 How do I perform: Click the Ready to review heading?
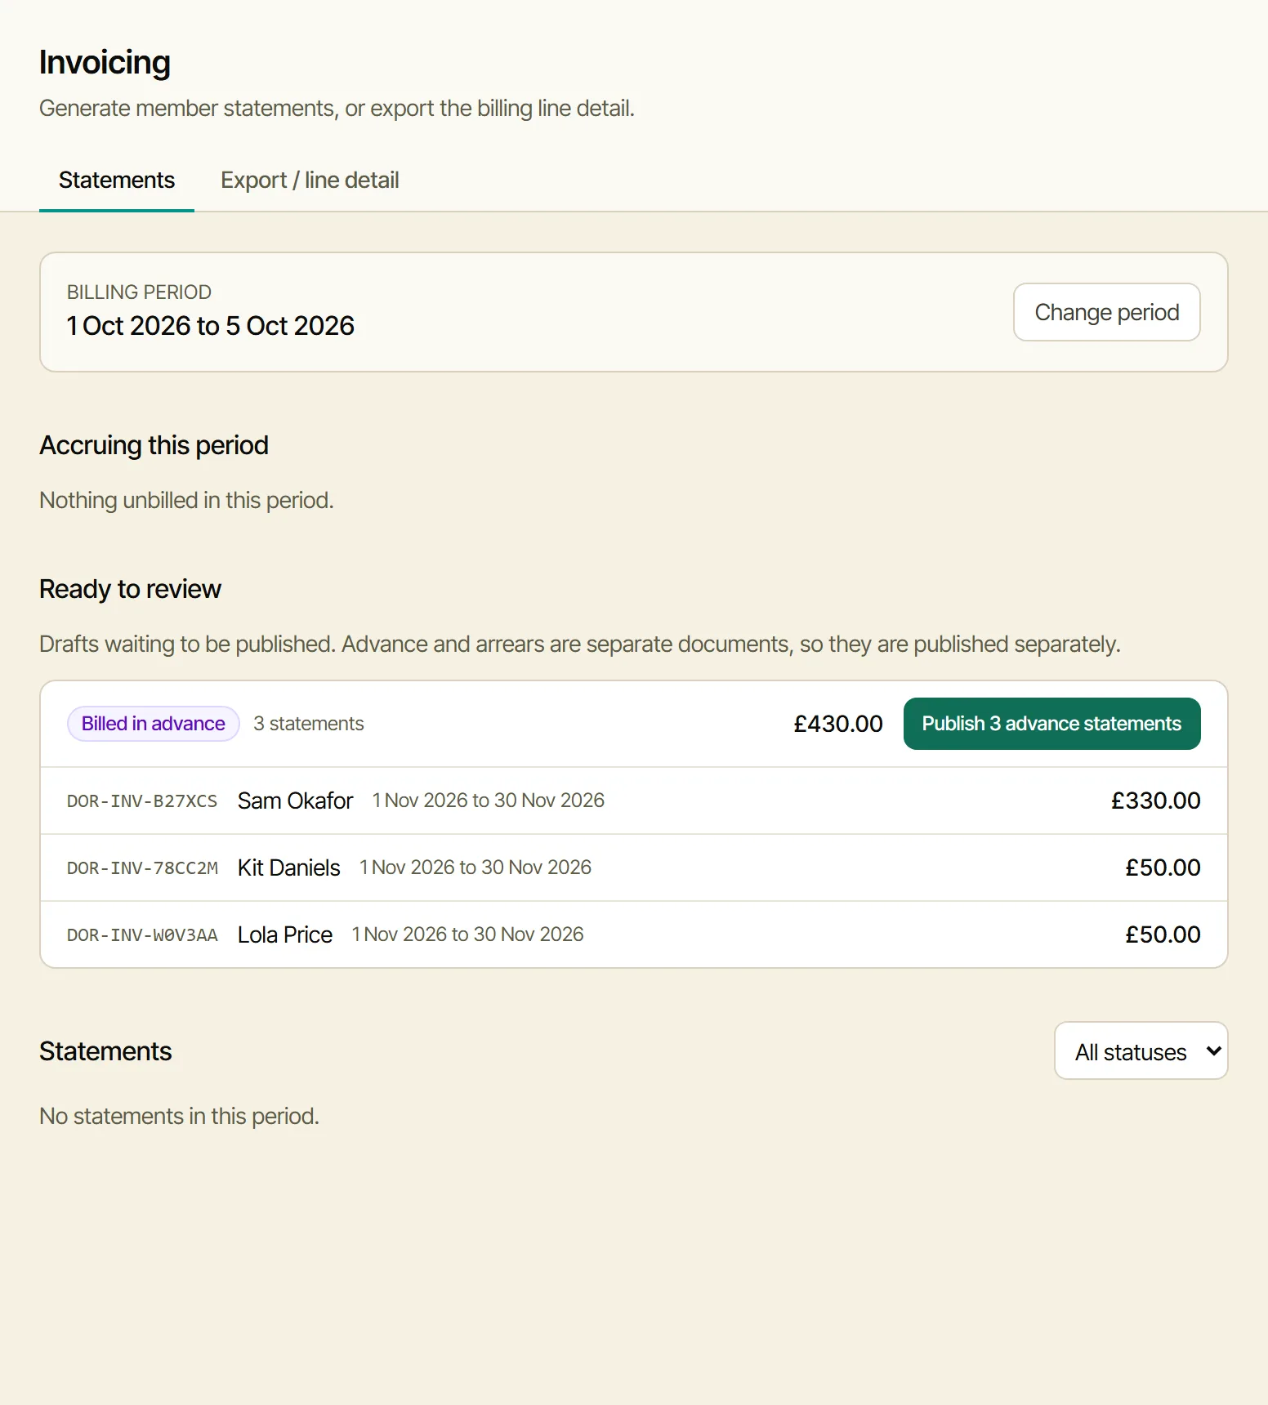click(x=131, y=589)
